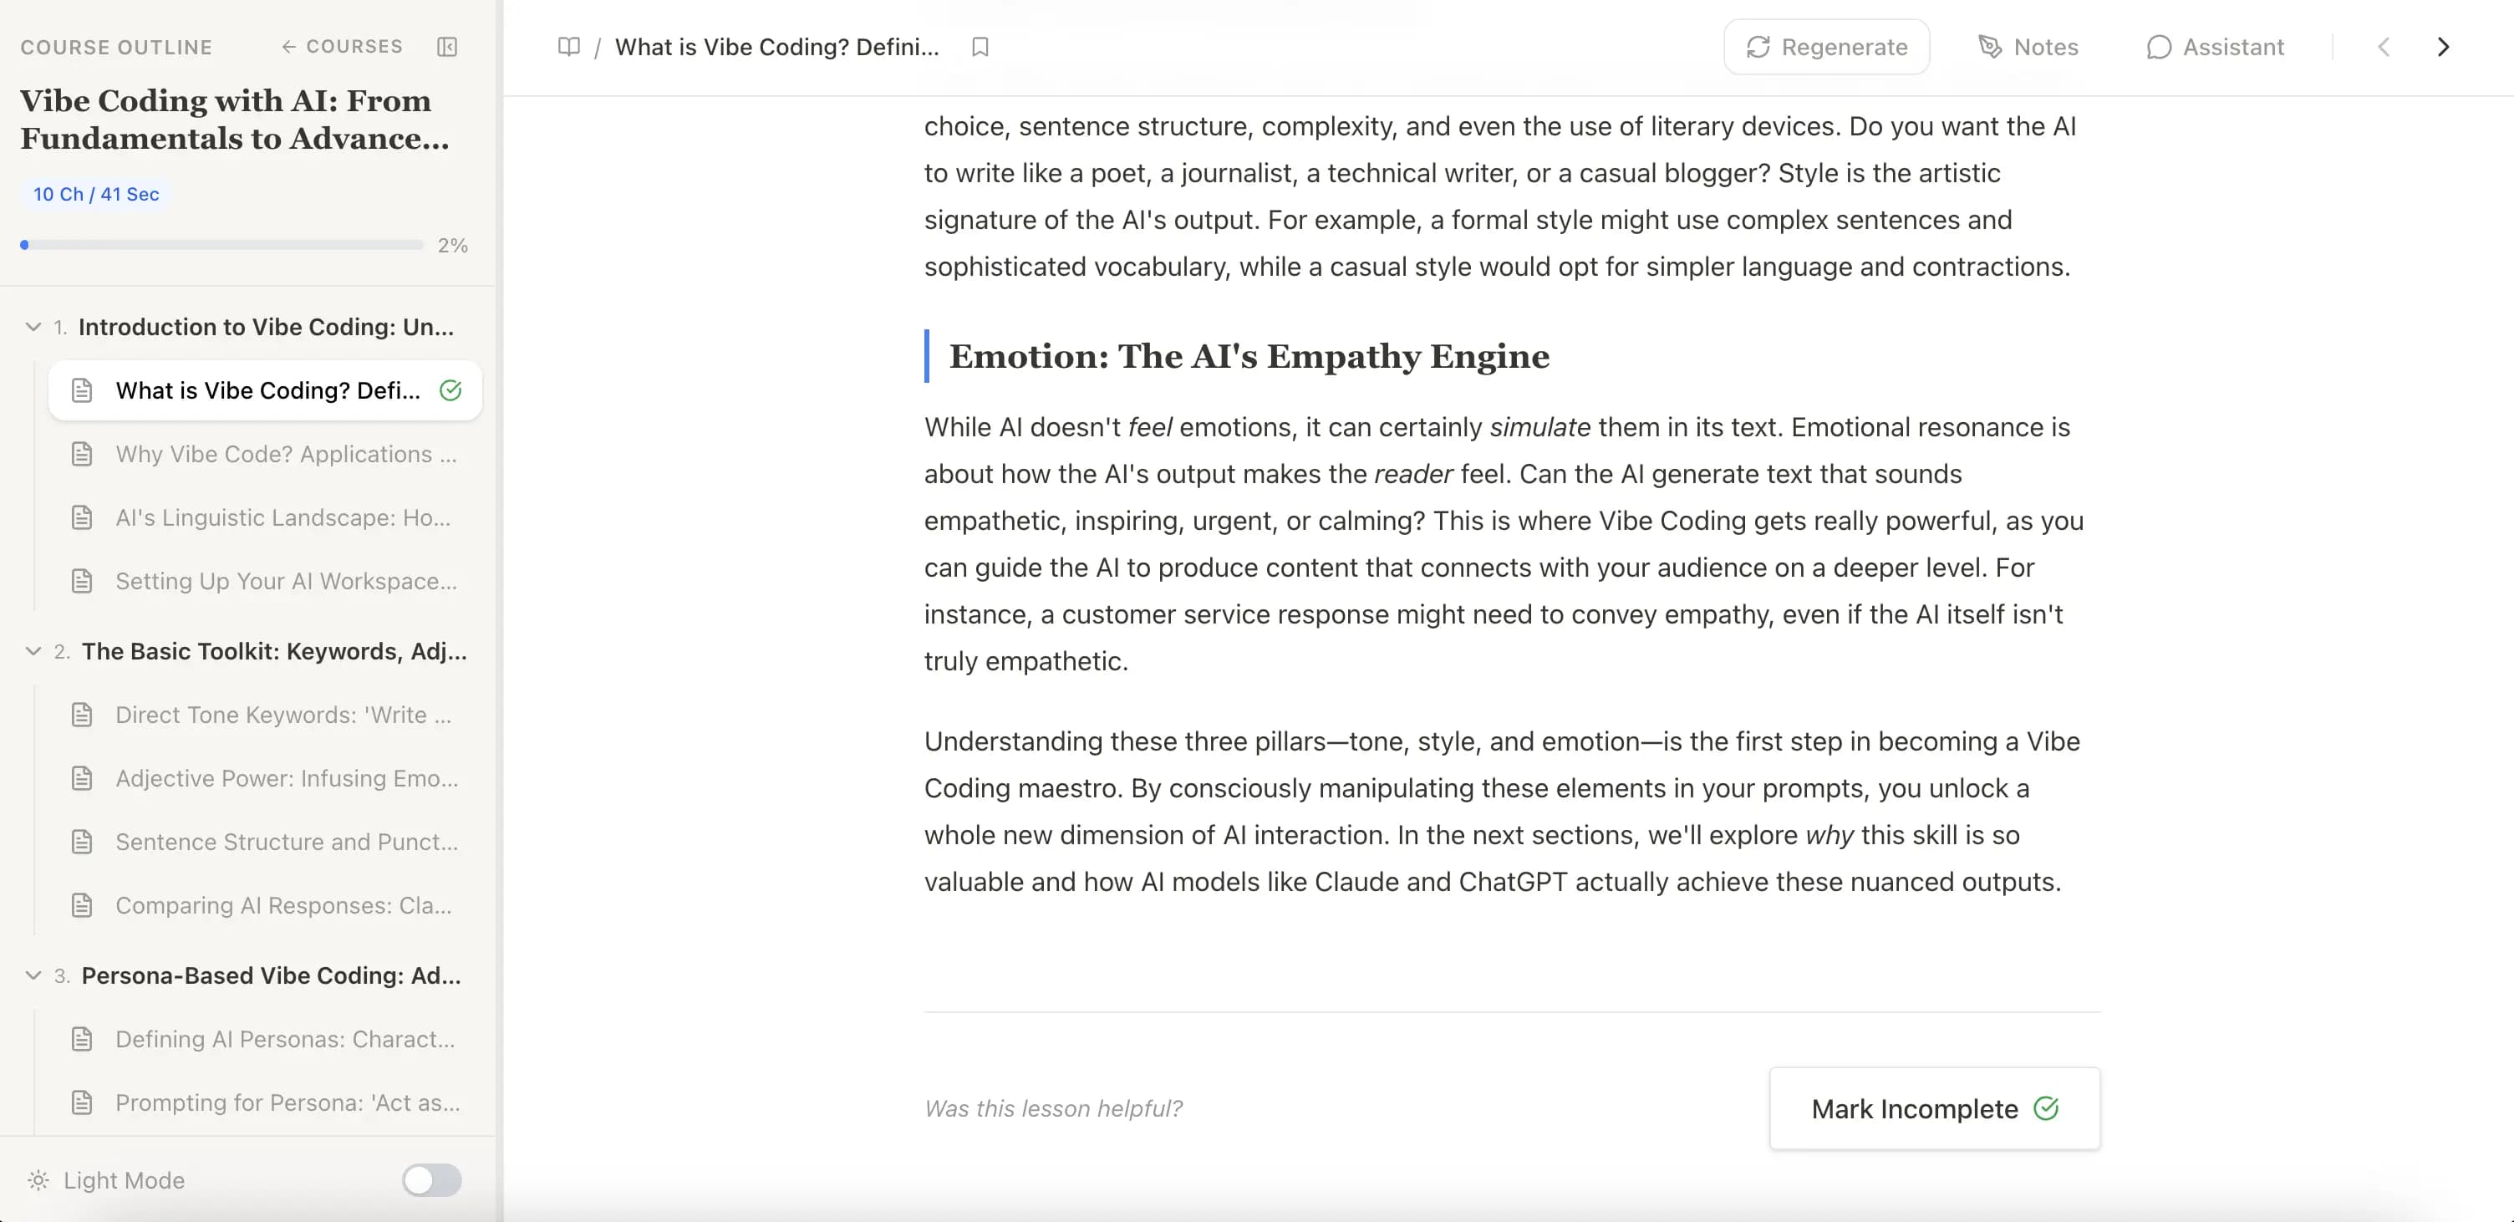Collapse chapter 1 Introduction to Vibe Coding
This screenshot has width=2514, height=1222.
pyautogui.click(x=33, y=327)
